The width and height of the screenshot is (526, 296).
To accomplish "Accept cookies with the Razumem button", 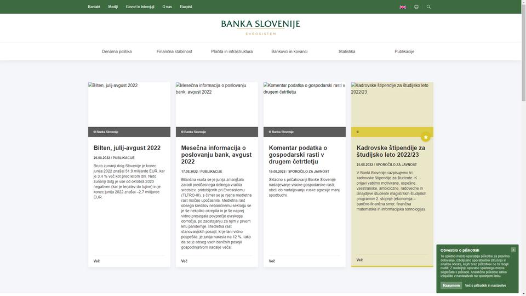I will [451, 285].
